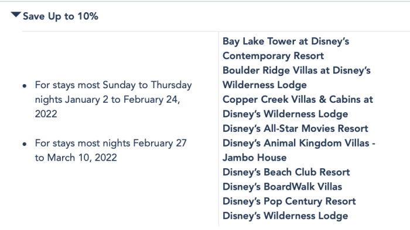Click the Jambo House text line

(x=254, y=158)
